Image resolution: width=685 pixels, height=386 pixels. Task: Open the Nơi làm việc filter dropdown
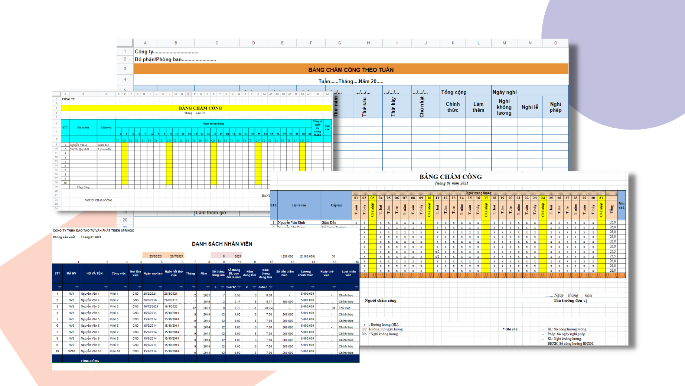click(140, 287)
